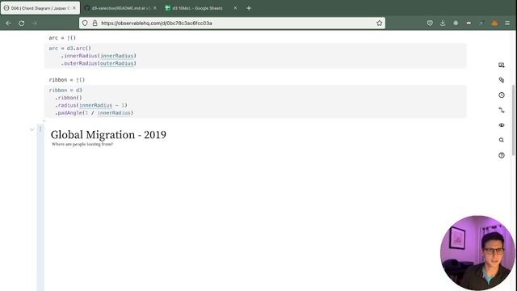Viewport: 517px width, 291px height.
Task: Toggle the eye visibility icon in right sidebar
Action: click(502, 125)
